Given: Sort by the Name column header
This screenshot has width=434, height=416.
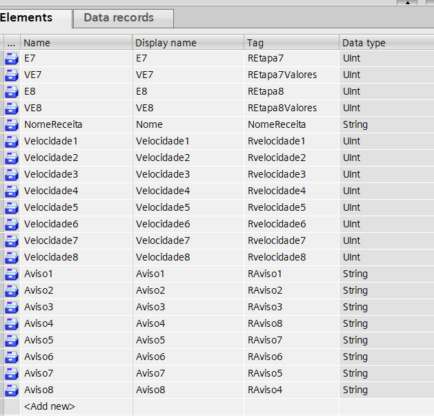Looking at the screenshot, I should 76,43.
